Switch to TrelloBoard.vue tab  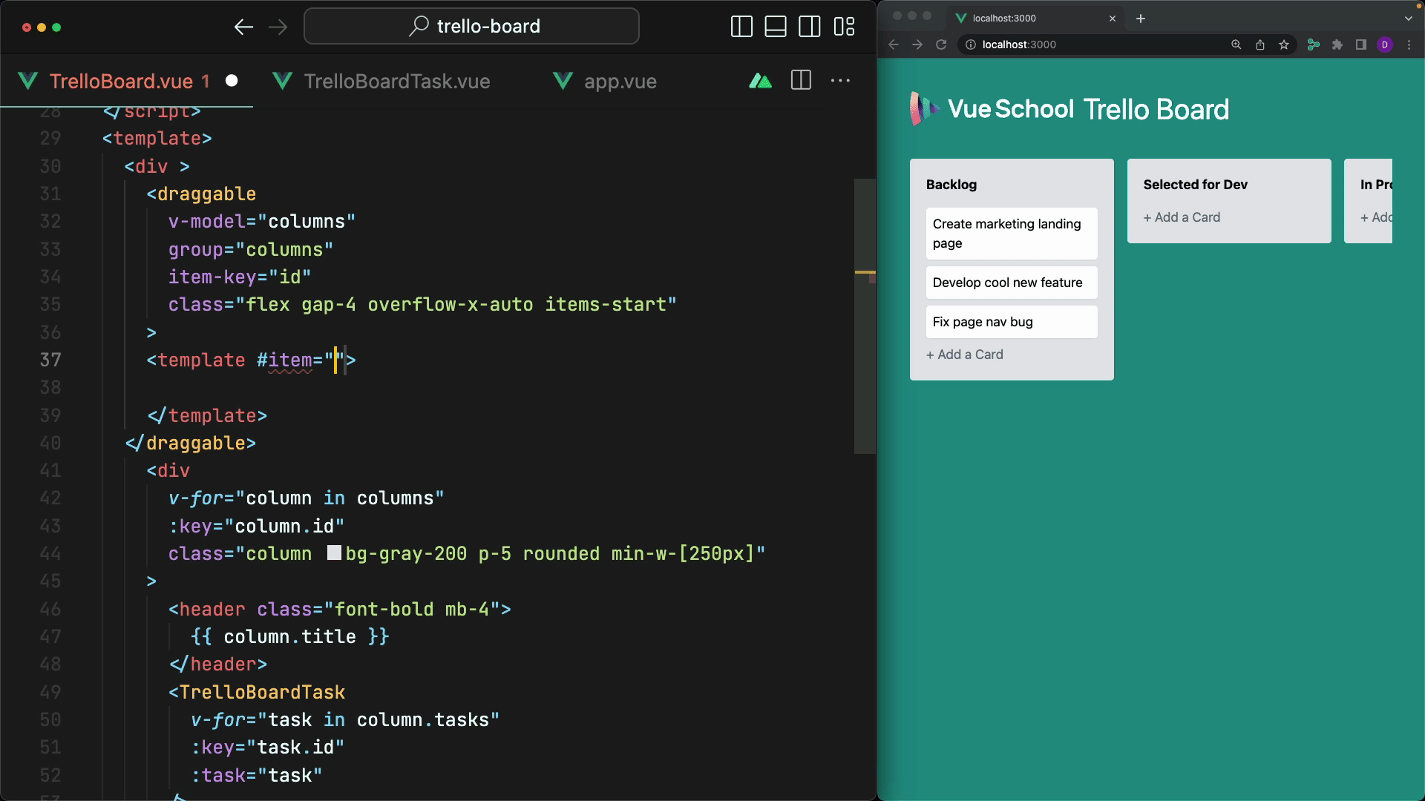coord(127,81)
